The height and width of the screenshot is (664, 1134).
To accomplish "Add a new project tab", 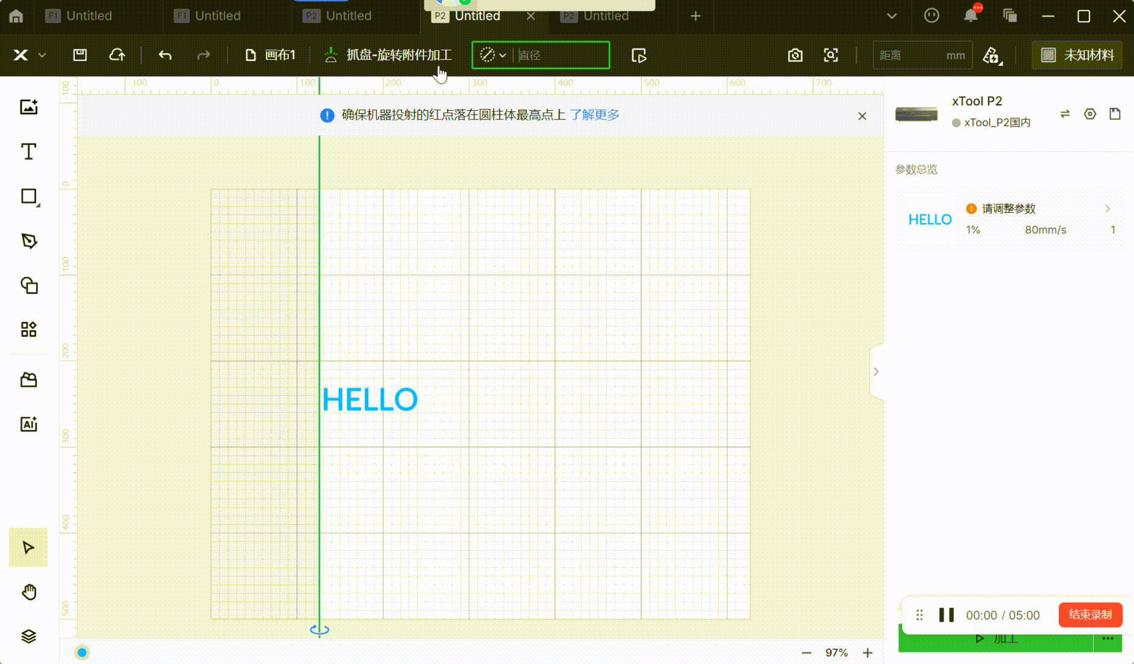I will pos(695,16).
